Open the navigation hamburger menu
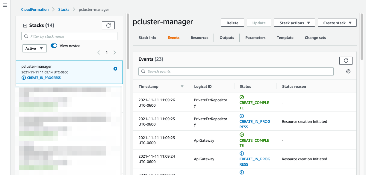 [x=5, y=5]
